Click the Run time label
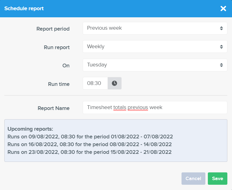Screen dimensions: 232x190 [59, 84]
